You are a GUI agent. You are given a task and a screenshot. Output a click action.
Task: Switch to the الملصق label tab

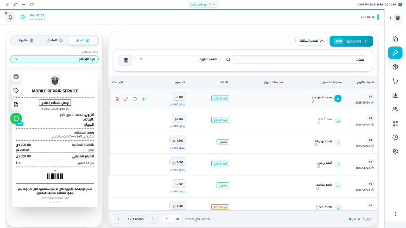(x=54, y=40)
